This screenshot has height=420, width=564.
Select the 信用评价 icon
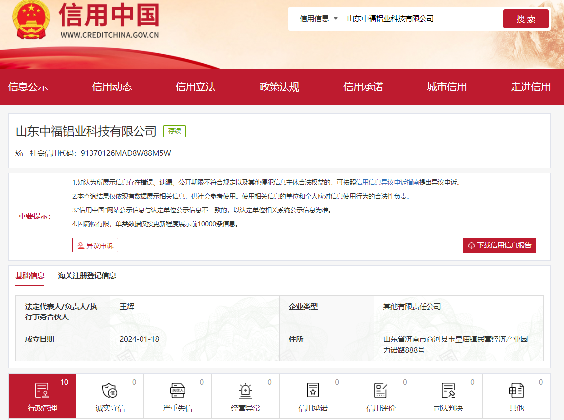point(381,391)
